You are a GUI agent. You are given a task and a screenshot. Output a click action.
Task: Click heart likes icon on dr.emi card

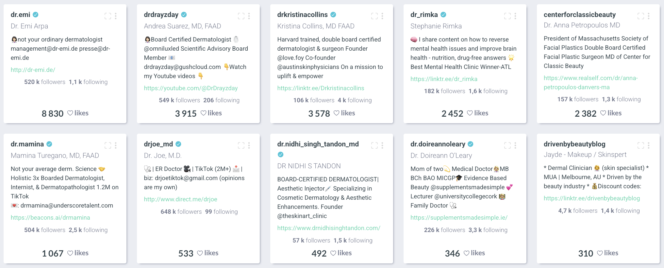[70, 113]
